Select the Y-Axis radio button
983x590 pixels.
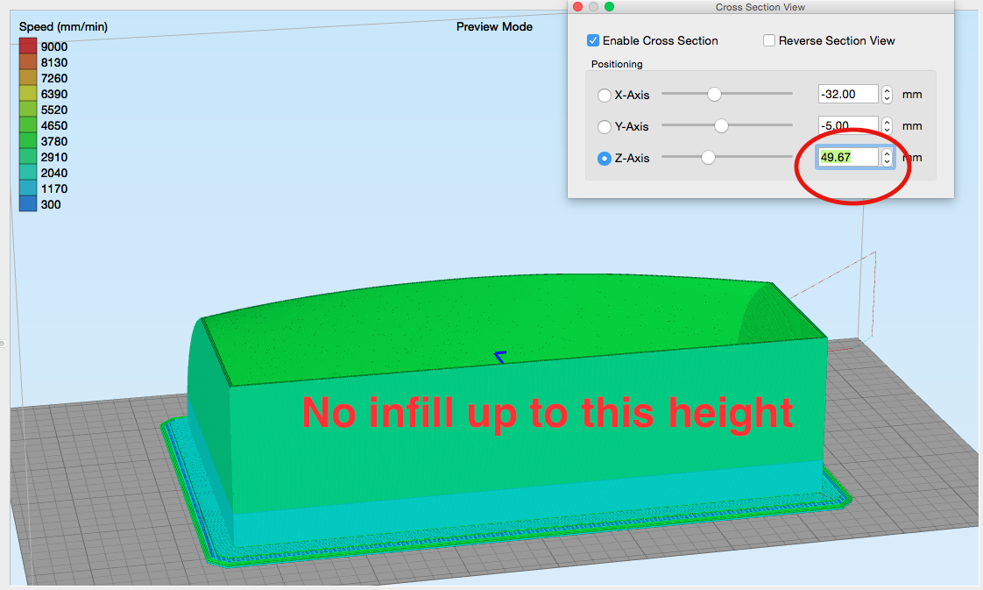click(x=605, y=126)
